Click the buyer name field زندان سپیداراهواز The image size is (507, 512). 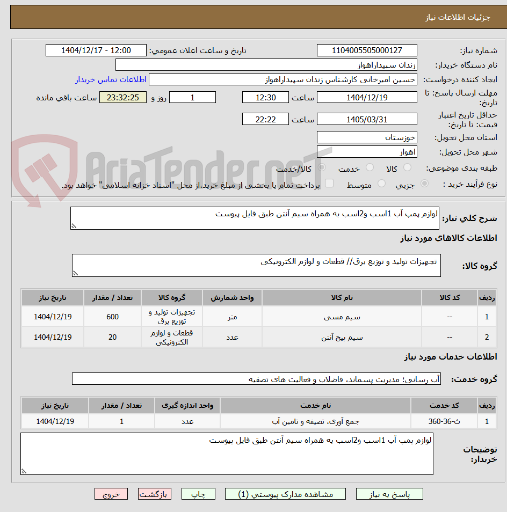coord(266,65)
